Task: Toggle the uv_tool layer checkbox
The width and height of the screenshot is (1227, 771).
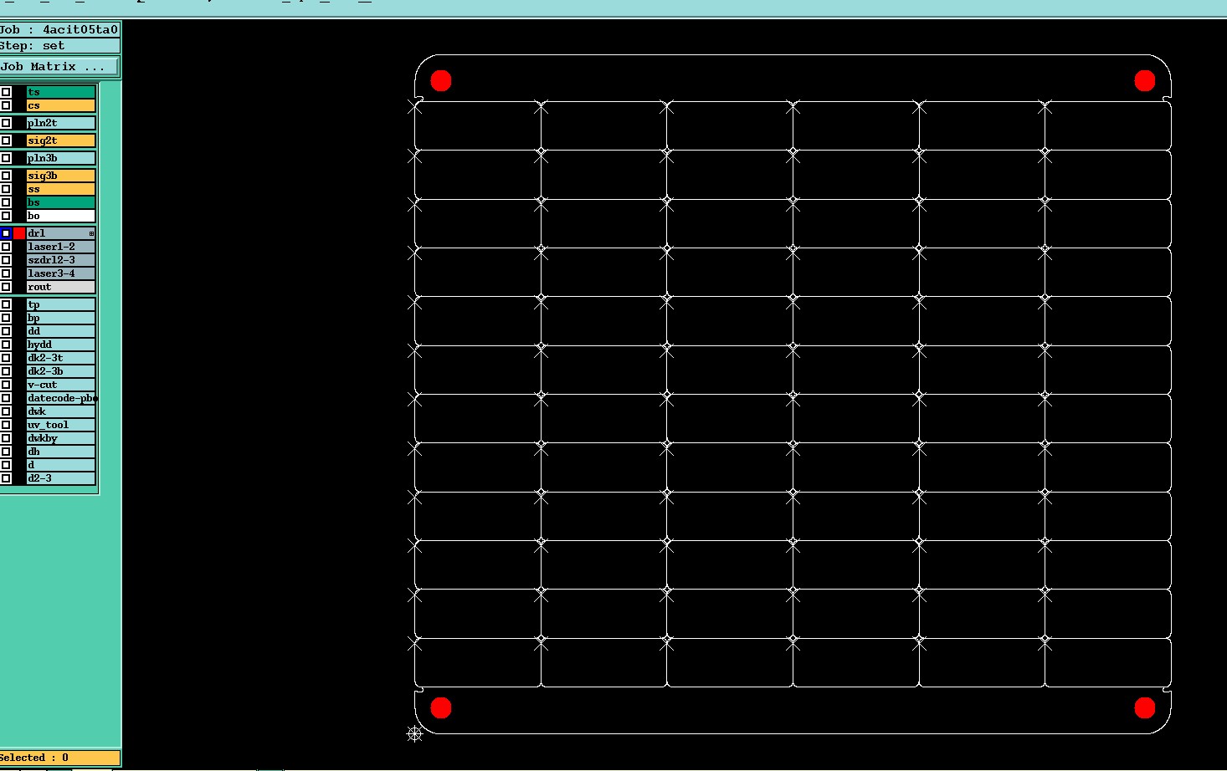Action: pyautogui.click(x=6, y=425)
